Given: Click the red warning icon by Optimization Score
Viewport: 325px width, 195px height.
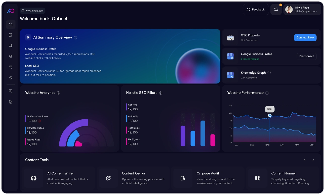Looking at the screenshot, I should click(x=39, y=121).
